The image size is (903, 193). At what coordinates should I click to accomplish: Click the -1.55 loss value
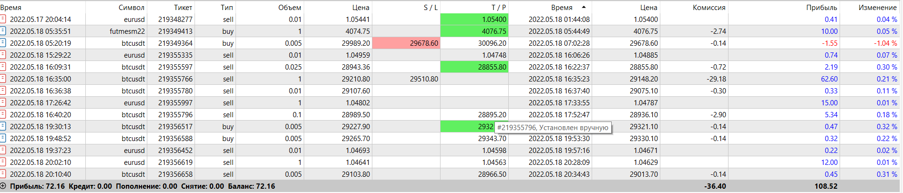pos(830,43)
